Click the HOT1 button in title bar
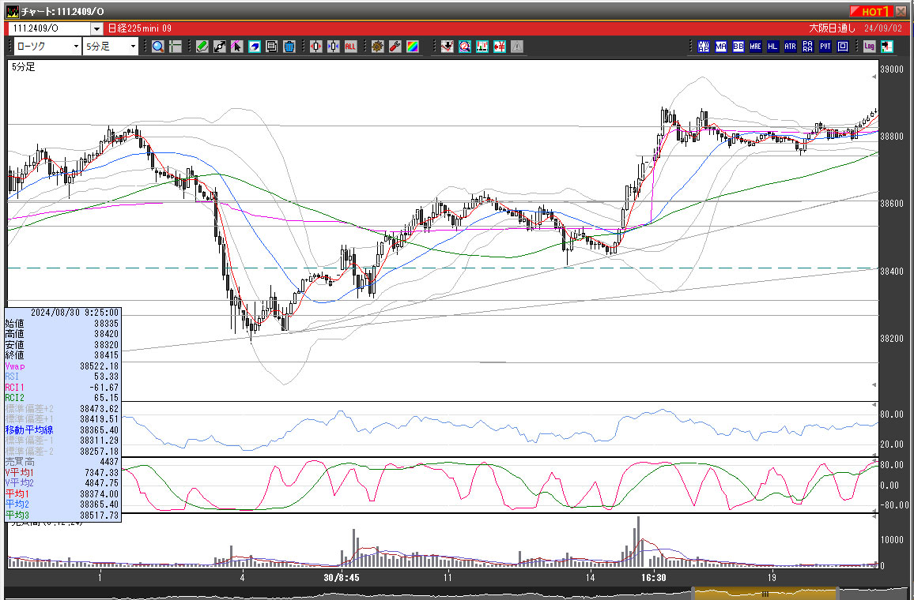914x600 pixels. tap(871, 11)
